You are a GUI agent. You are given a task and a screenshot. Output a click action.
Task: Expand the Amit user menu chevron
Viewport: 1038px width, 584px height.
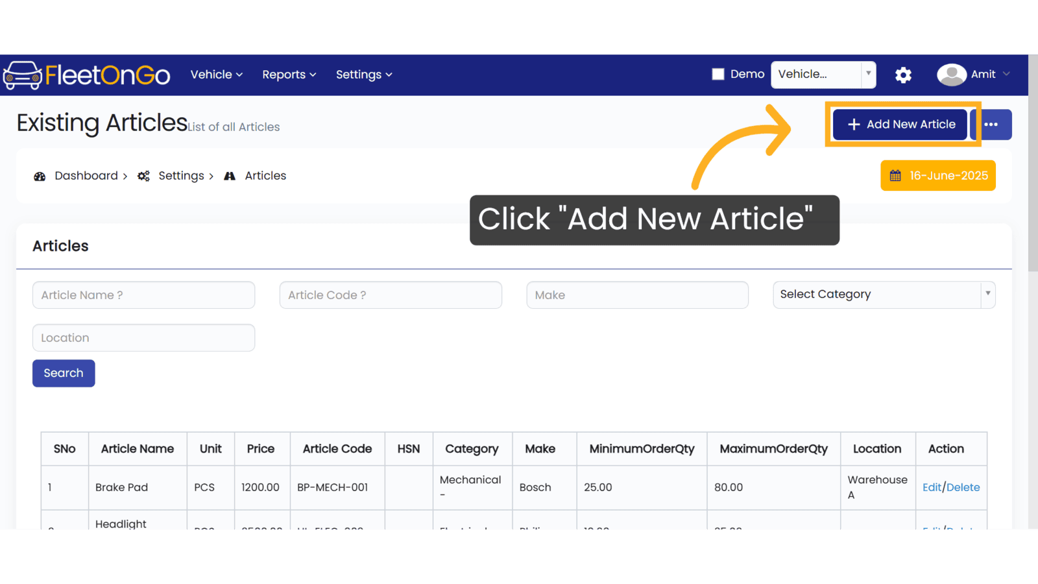pyautogui.click(x=1006, y=74)
